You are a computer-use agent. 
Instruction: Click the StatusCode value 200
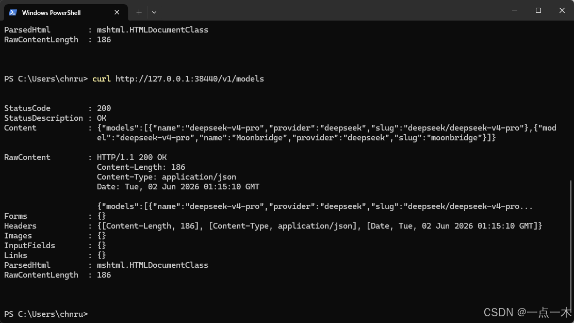[104, 108]
